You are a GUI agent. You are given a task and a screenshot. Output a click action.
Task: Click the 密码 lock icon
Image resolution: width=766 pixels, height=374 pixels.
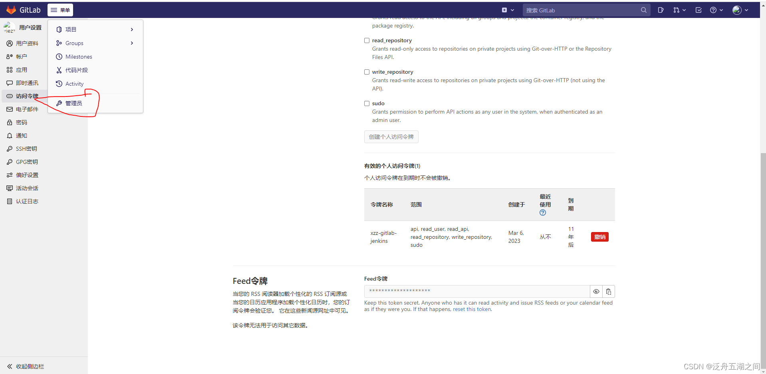(x=10, y=122)
